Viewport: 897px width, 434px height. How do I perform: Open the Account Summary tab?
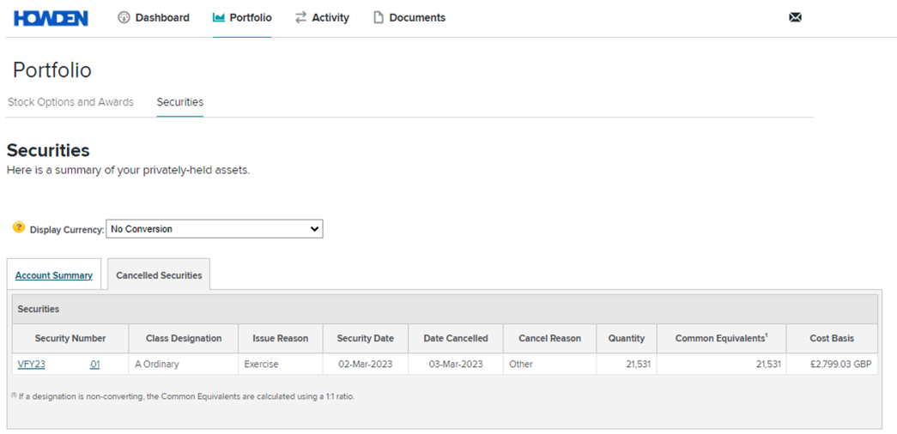coord(54,275)
